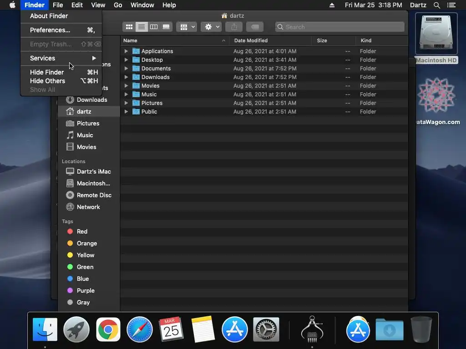Choose About Finder from menu

click(x=61, y=16)
